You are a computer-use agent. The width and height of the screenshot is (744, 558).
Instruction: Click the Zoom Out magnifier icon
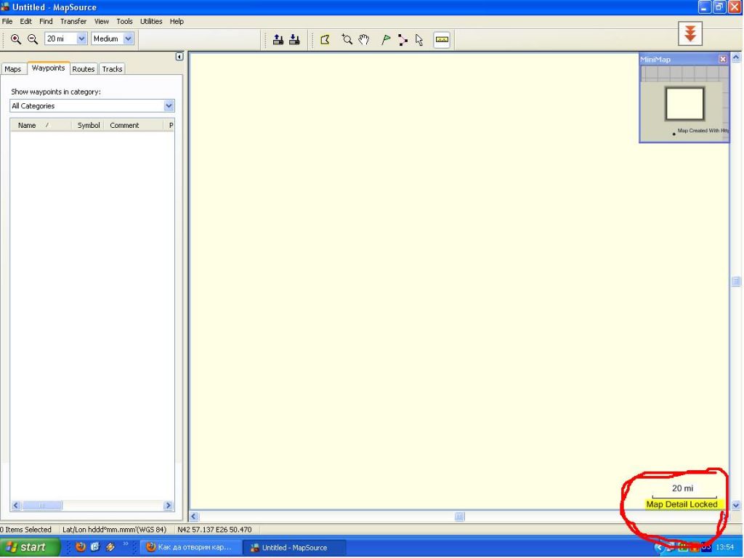32,39
